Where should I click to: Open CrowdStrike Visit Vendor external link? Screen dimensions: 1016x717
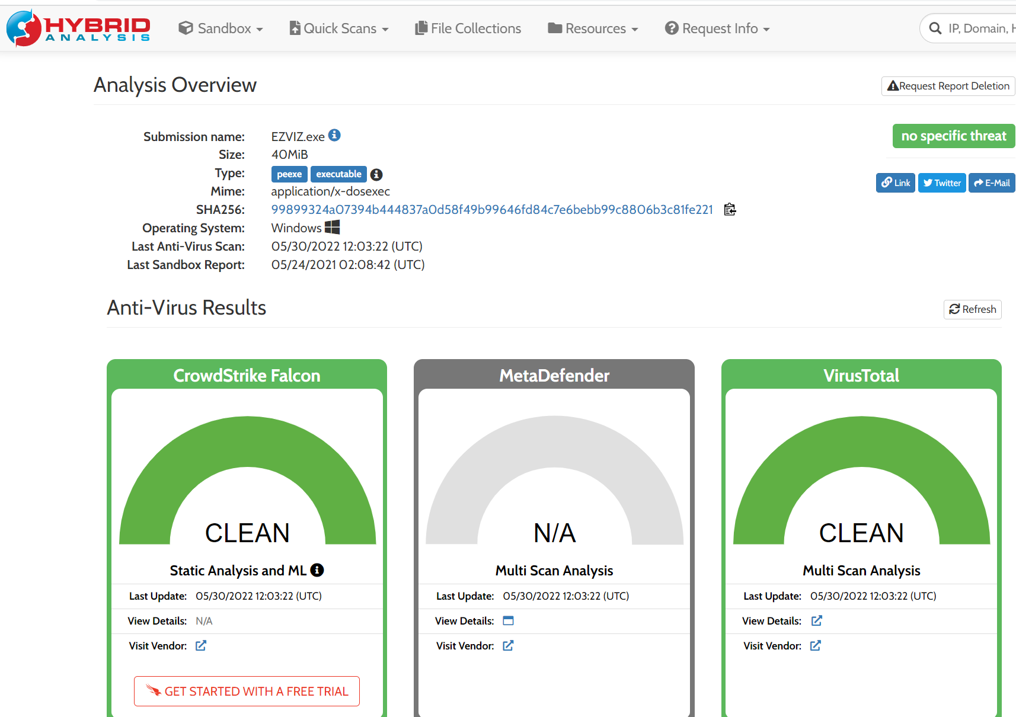[x=201, y=645]
